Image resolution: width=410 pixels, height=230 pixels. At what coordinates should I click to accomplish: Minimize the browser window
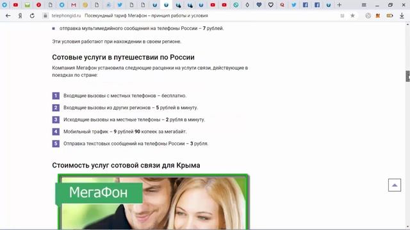377,5
